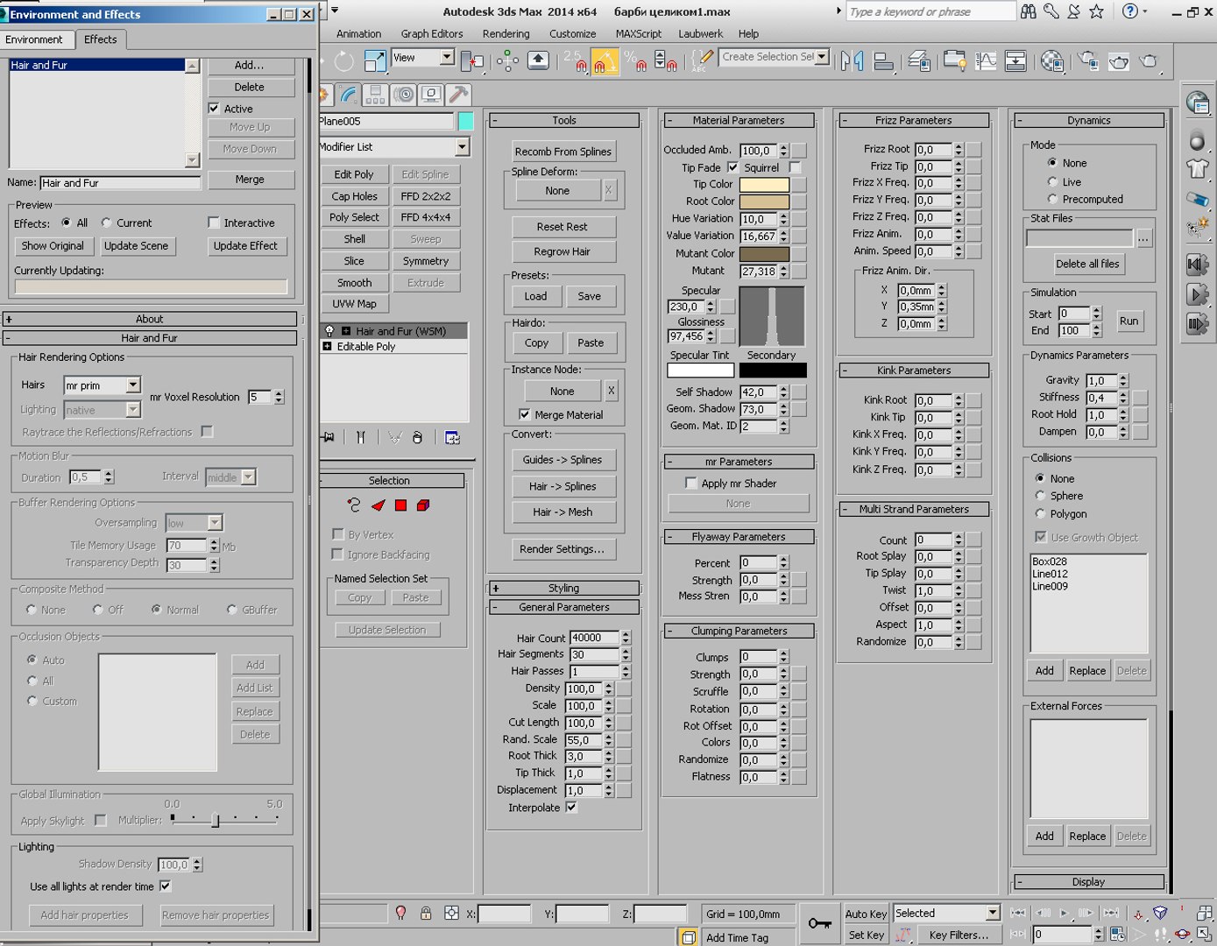Open the Hairs rendering type dropdown
Screen dimensions: 1217x946
click(133, 385)
